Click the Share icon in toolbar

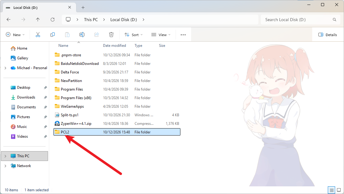pyautogui.click(x=97, y=35)
